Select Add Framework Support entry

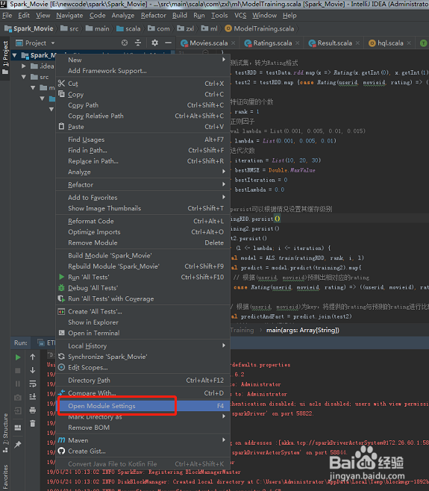click(143, 71)
